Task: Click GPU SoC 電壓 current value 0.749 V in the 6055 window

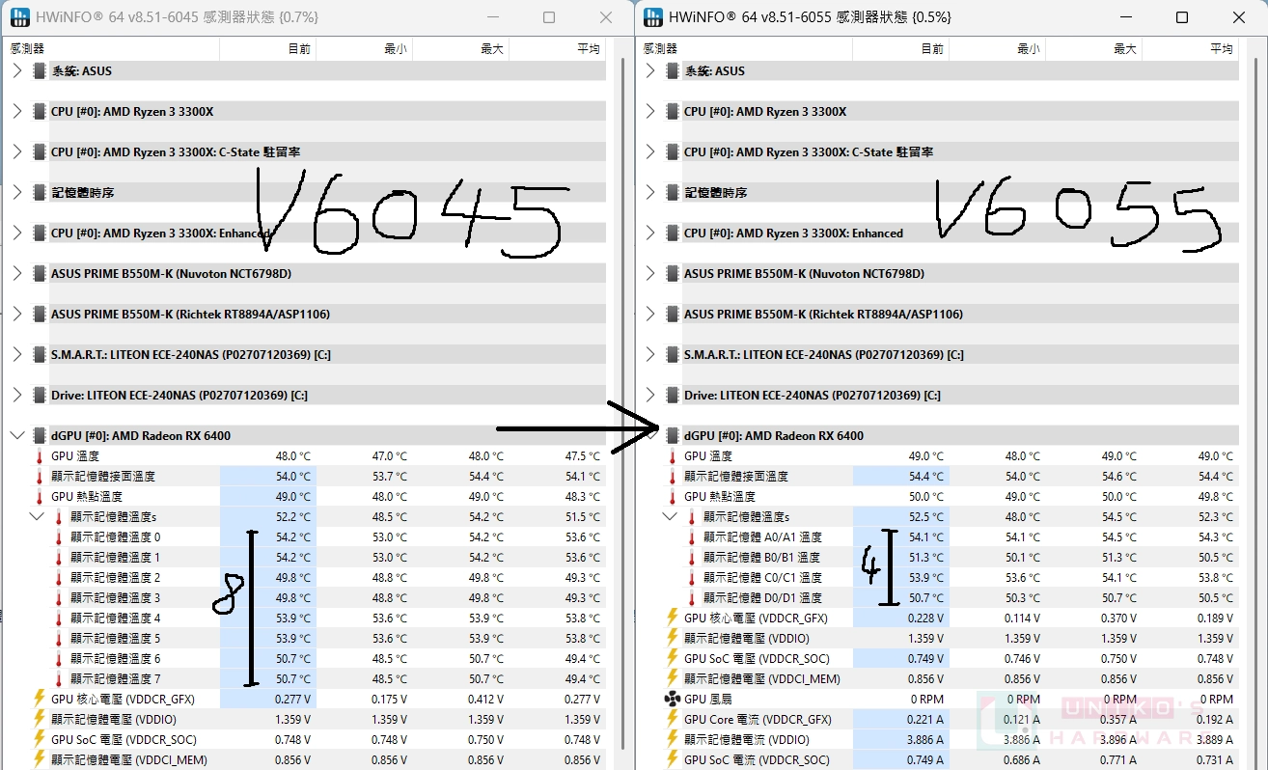Action: tap(923, 658)
